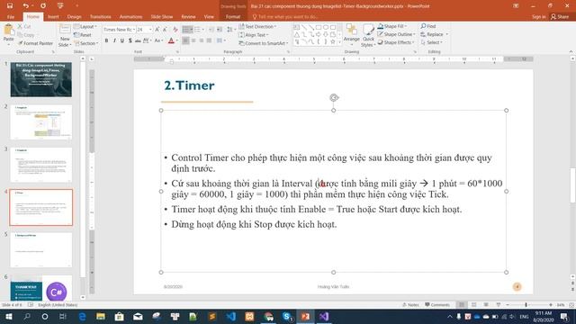Switch to Slide Sorter view
Image resolution: width=576 pixels, height=324 pixels.
[x=474, y=305]
